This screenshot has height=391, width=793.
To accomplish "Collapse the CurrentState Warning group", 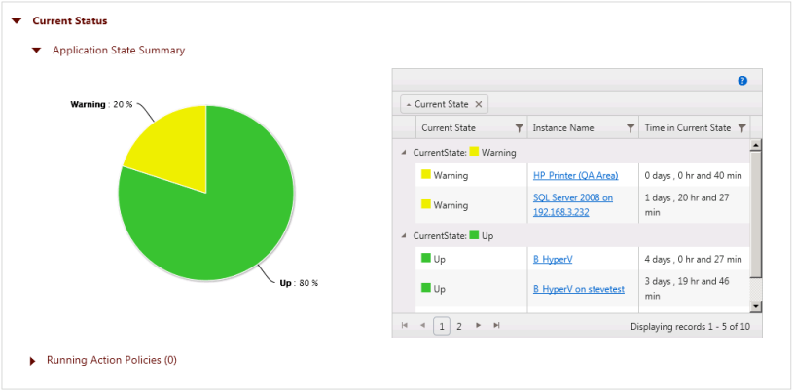I will [x=404, y=153].
